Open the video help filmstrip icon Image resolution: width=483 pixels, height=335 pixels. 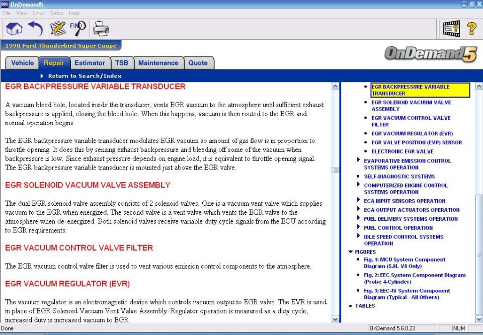click(451, 29)
